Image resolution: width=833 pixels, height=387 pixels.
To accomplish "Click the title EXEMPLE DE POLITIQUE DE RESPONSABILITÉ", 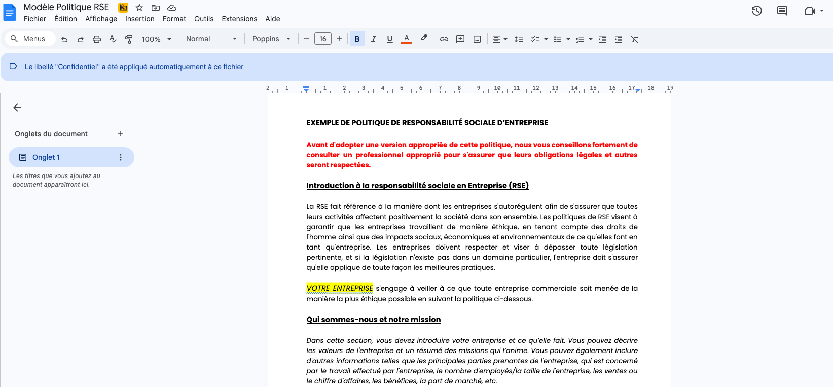I will tap(427, 123).
